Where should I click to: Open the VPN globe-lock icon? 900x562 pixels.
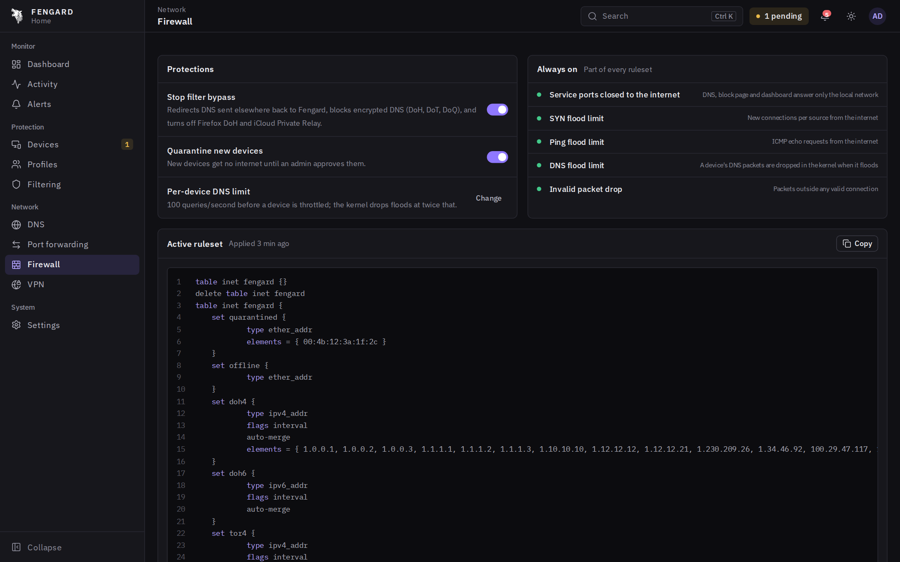point(16,284)
